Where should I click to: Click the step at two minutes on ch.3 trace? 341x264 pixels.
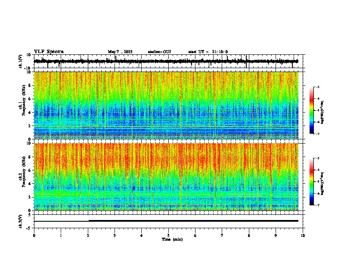click(89, 221)
